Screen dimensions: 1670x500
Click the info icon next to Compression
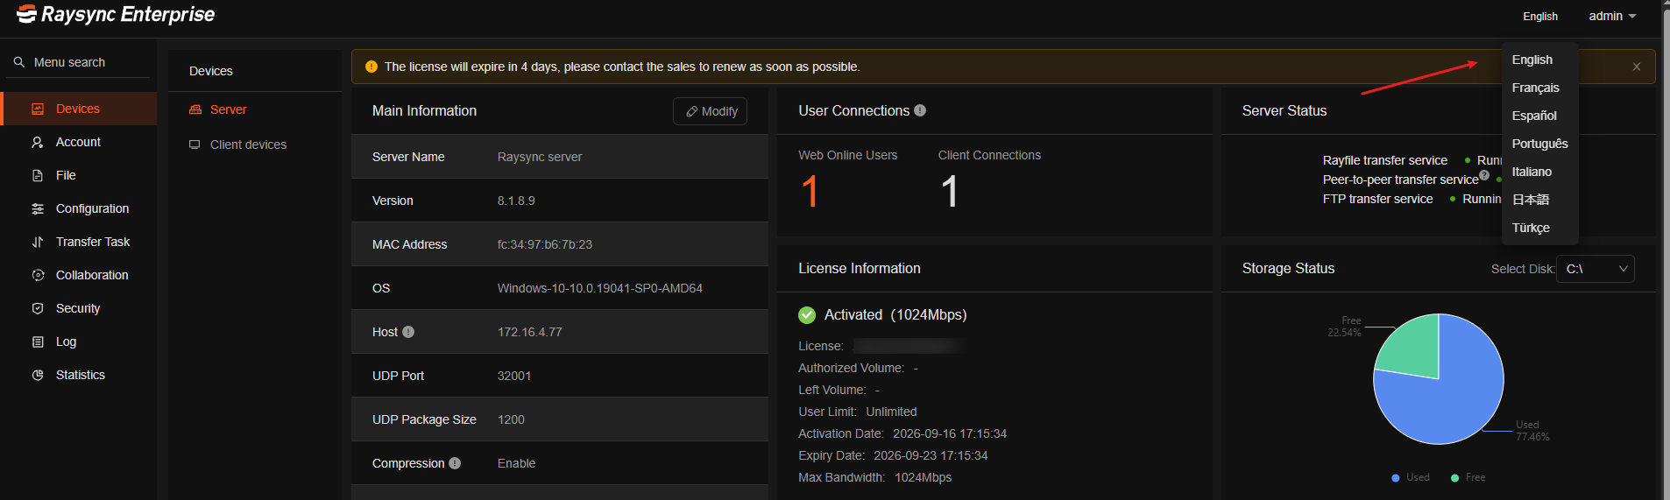pyautogui.click(x=455, y=463)
